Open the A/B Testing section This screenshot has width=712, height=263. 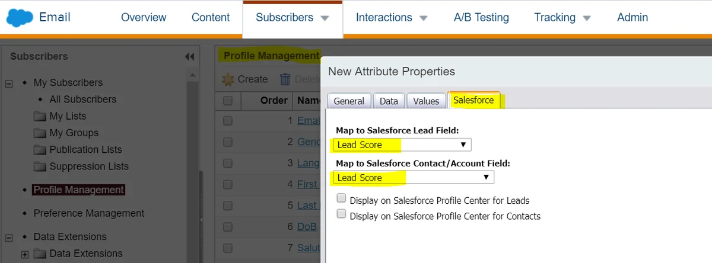click(481, 17)
